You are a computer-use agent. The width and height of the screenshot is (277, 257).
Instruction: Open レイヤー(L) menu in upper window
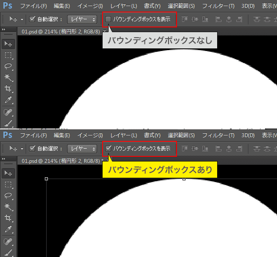tap(124, 6)
